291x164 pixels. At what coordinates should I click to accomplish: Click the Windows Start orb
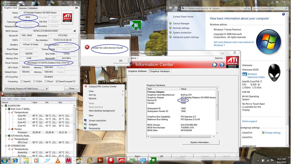5,160
